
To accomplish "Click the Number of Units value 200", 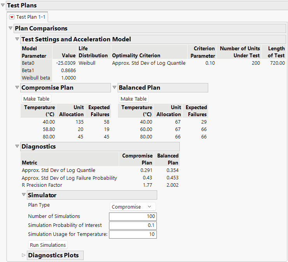I will point(256,63).
